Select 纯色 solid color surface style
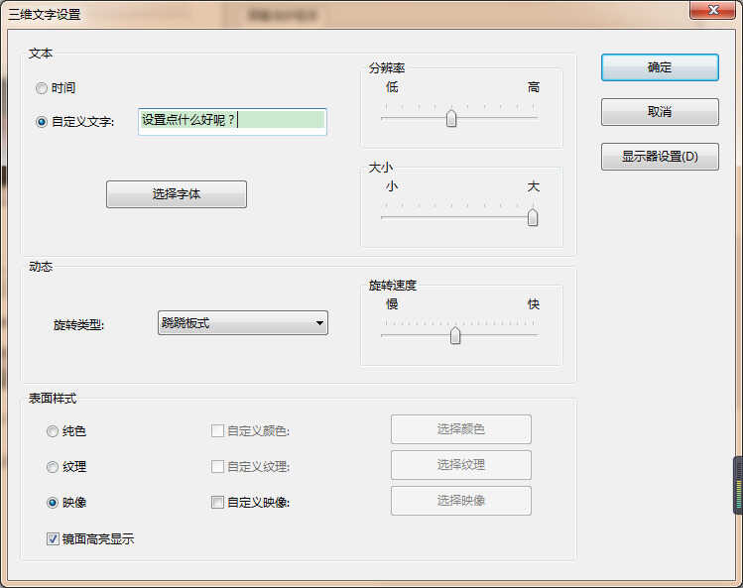This screenshot has width=743, height=588. tap(53, 431)
